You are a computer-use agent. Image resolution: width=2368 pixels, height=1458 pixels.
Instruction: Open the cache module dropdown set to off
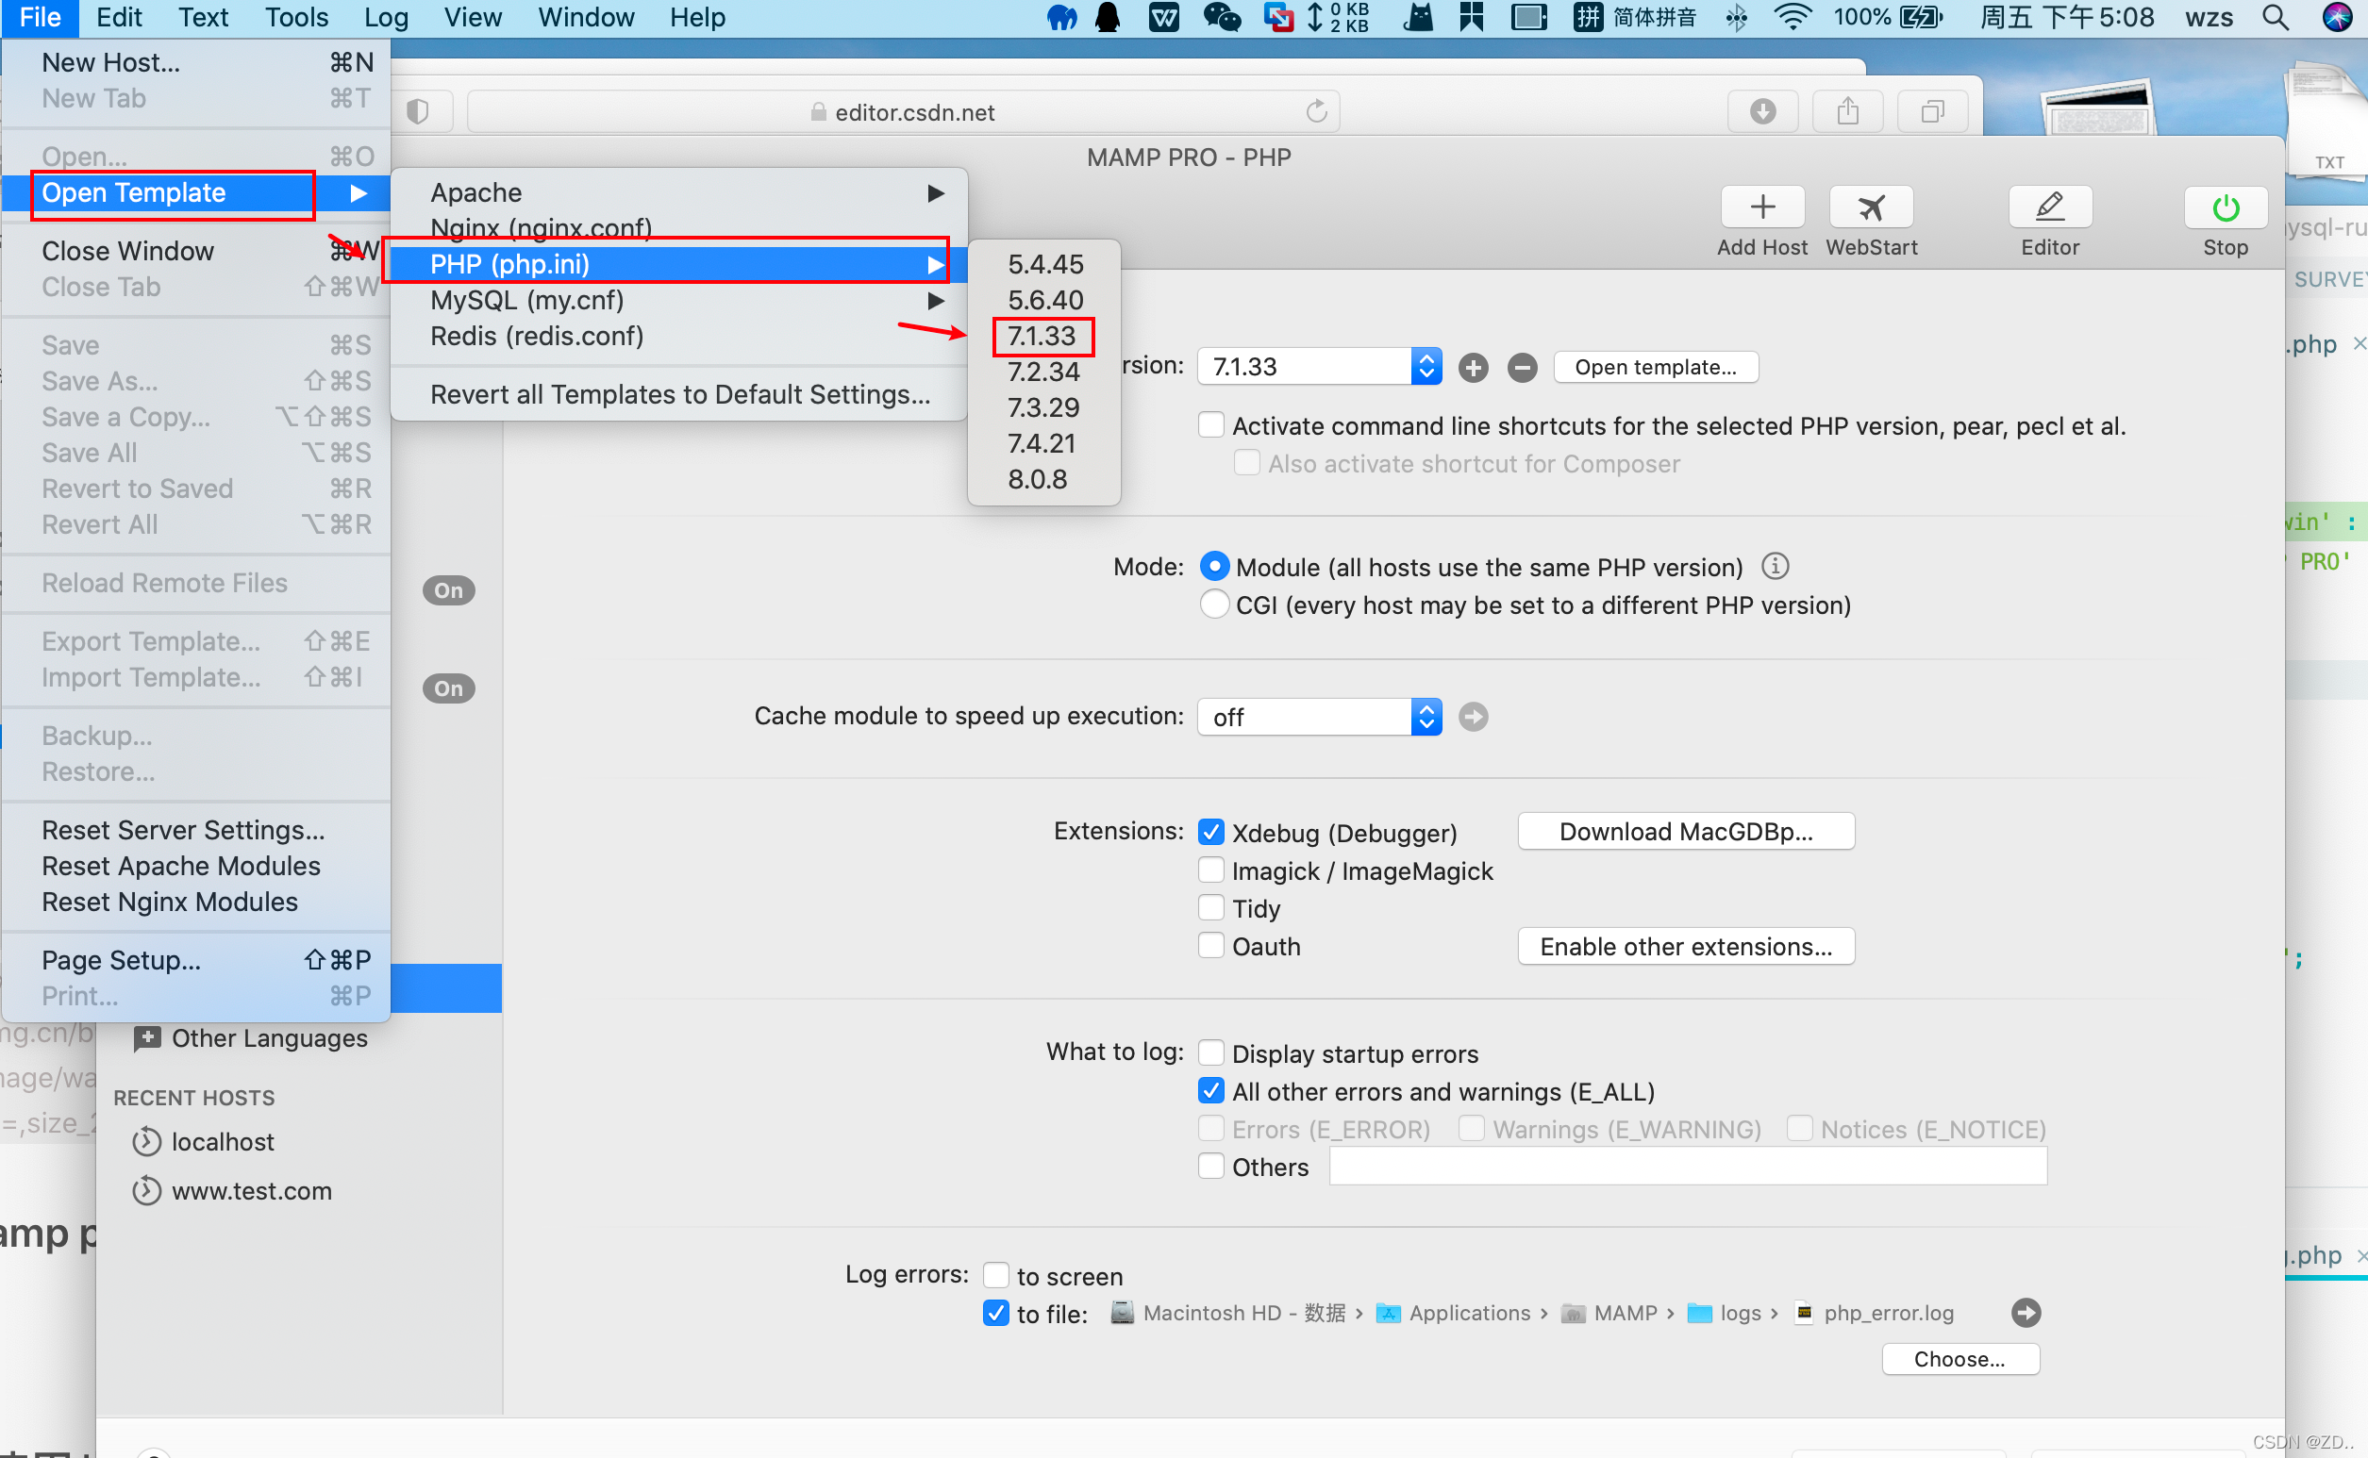click(x=1318, y=717)
